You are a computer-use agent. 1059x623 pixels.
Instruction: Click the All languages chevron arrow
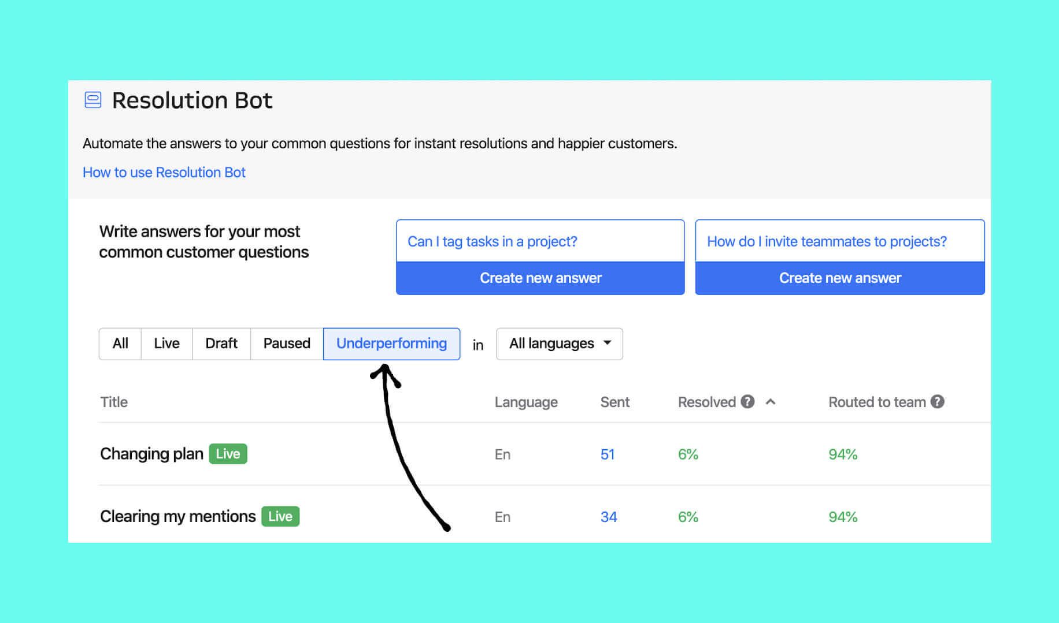(607, 343)
